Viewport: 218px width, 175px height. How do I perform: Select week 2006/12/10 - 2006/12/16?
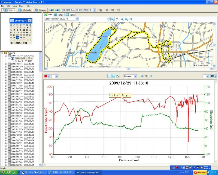tap(23, 132)
